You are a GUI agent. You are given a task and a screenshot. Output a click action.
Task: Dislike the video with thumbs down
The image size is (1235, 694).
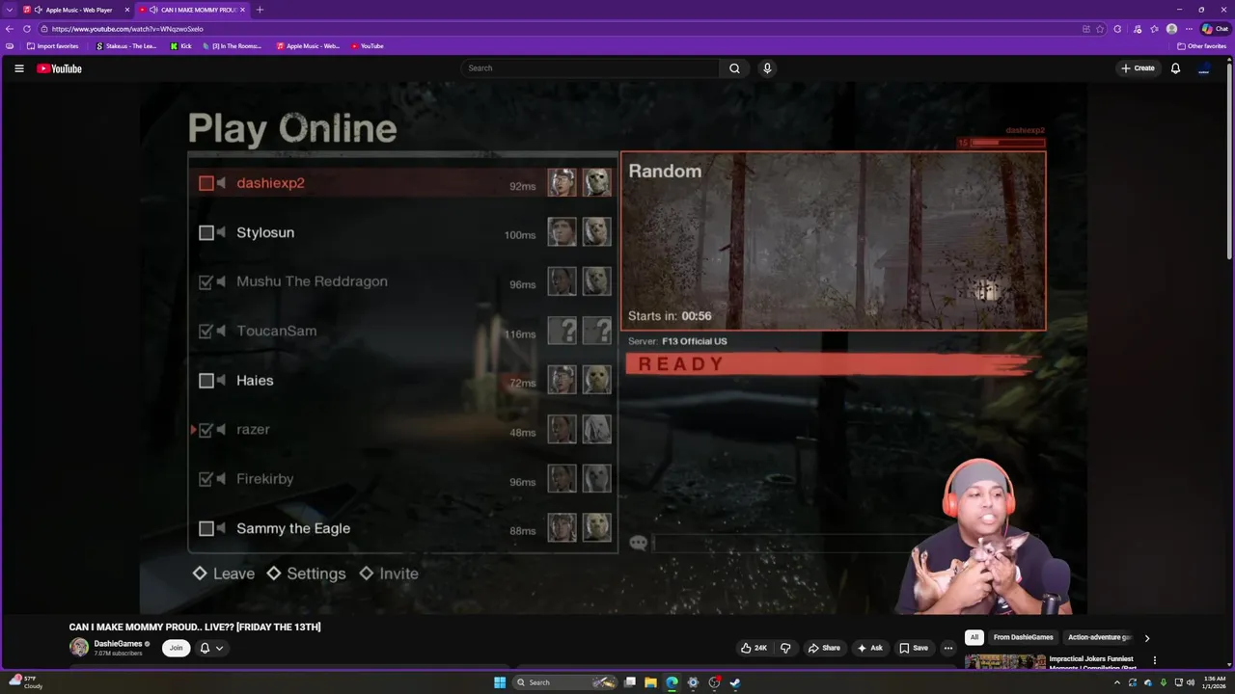(x=785, y=648)
